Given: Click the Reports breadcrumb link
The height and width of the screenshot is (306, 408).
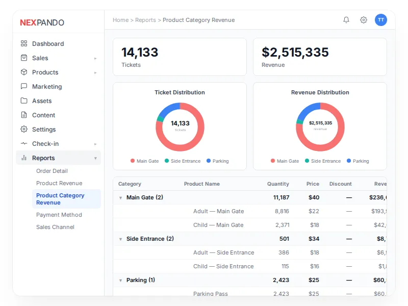Looking at the screenshot, I should [145, 20].
